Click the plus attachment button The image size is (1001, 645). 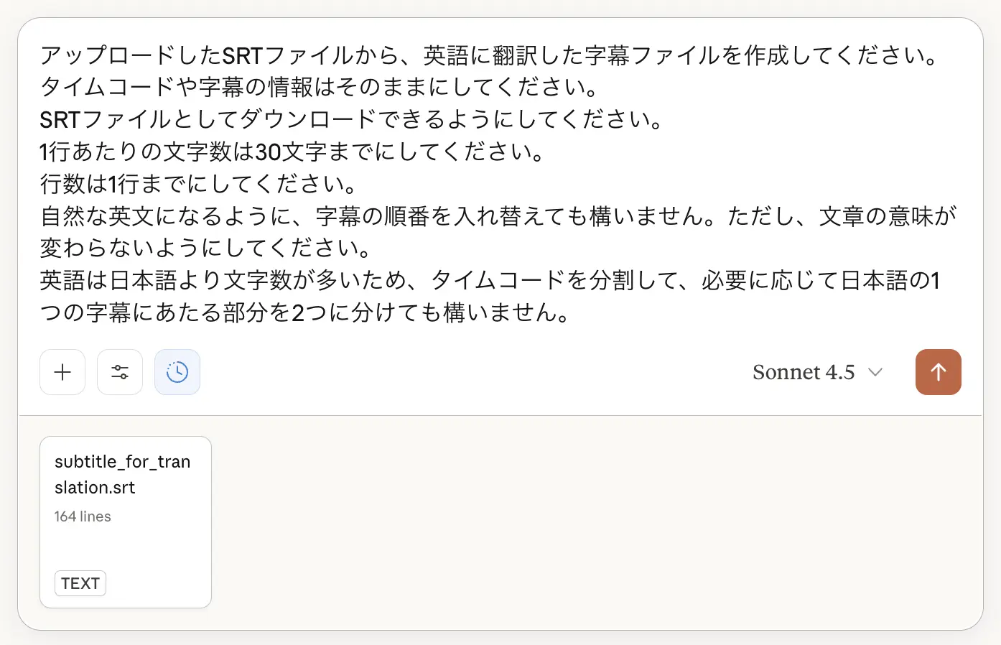point(62,372)
